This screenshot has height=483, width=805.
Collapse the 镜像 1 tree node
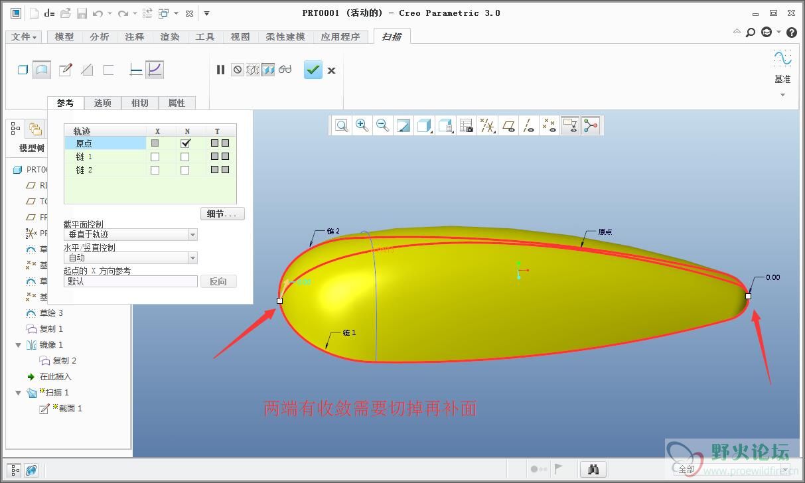19,345
